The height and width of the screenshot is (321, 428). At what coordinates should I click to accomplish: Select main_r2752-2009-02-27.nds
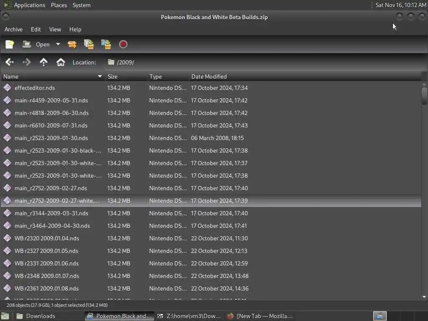click(x=211, y=189)
